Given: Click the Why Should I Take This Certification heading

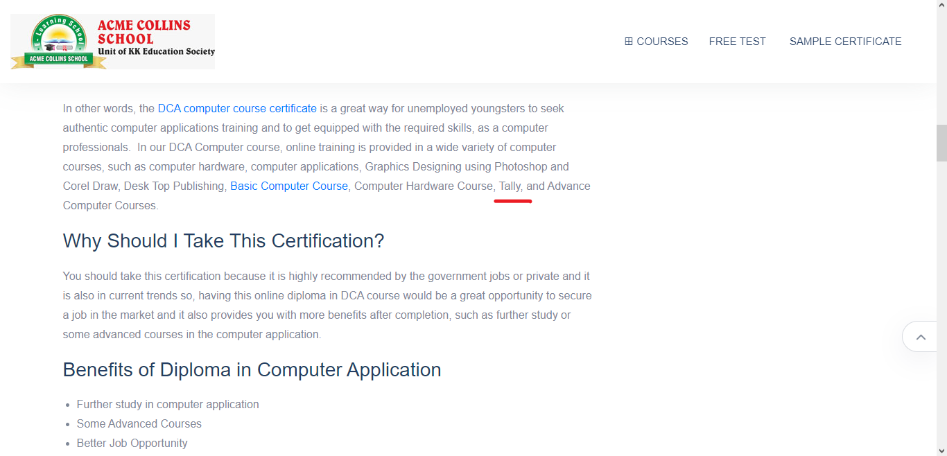Looking at the screenshot, I should (x=223, y=241).
